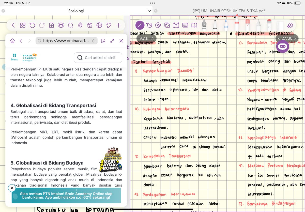Choose the eraser tool
305x212 pixels.
pos(247,25)
